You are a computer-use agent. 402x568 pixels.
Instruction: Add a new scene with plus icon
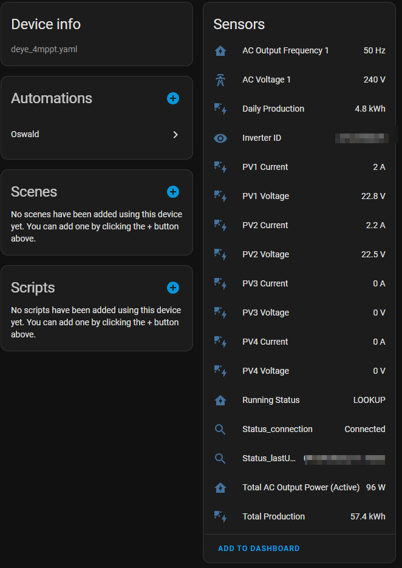[x=173, y=192]
